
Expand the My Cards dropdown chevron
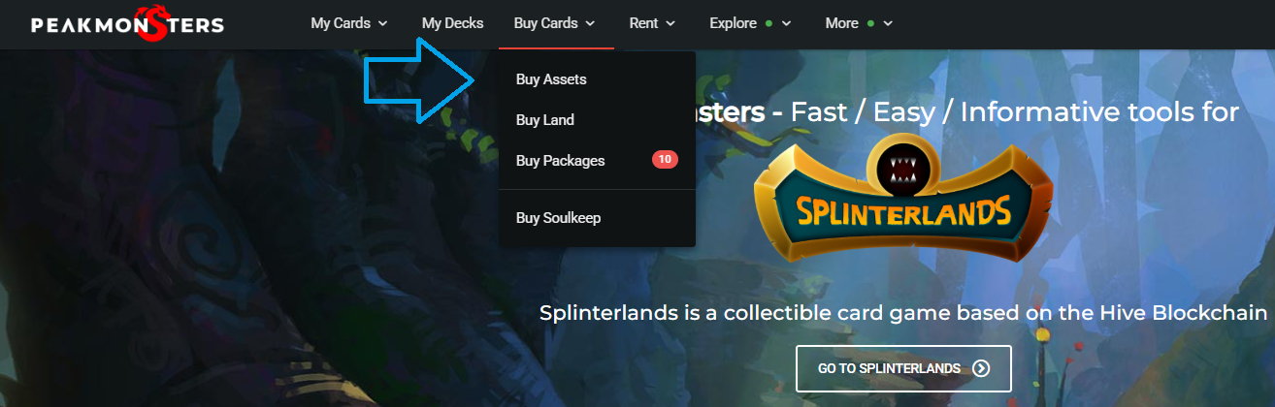click(x=383, y=23)
